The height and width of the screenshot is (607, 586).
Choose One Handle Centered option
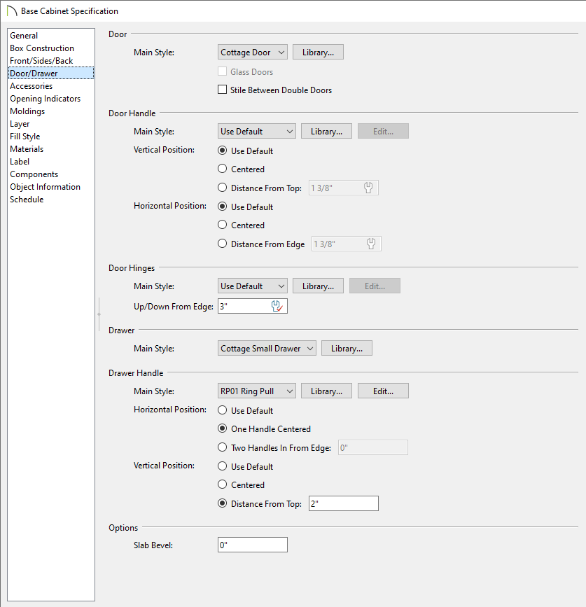click(222, 428)
